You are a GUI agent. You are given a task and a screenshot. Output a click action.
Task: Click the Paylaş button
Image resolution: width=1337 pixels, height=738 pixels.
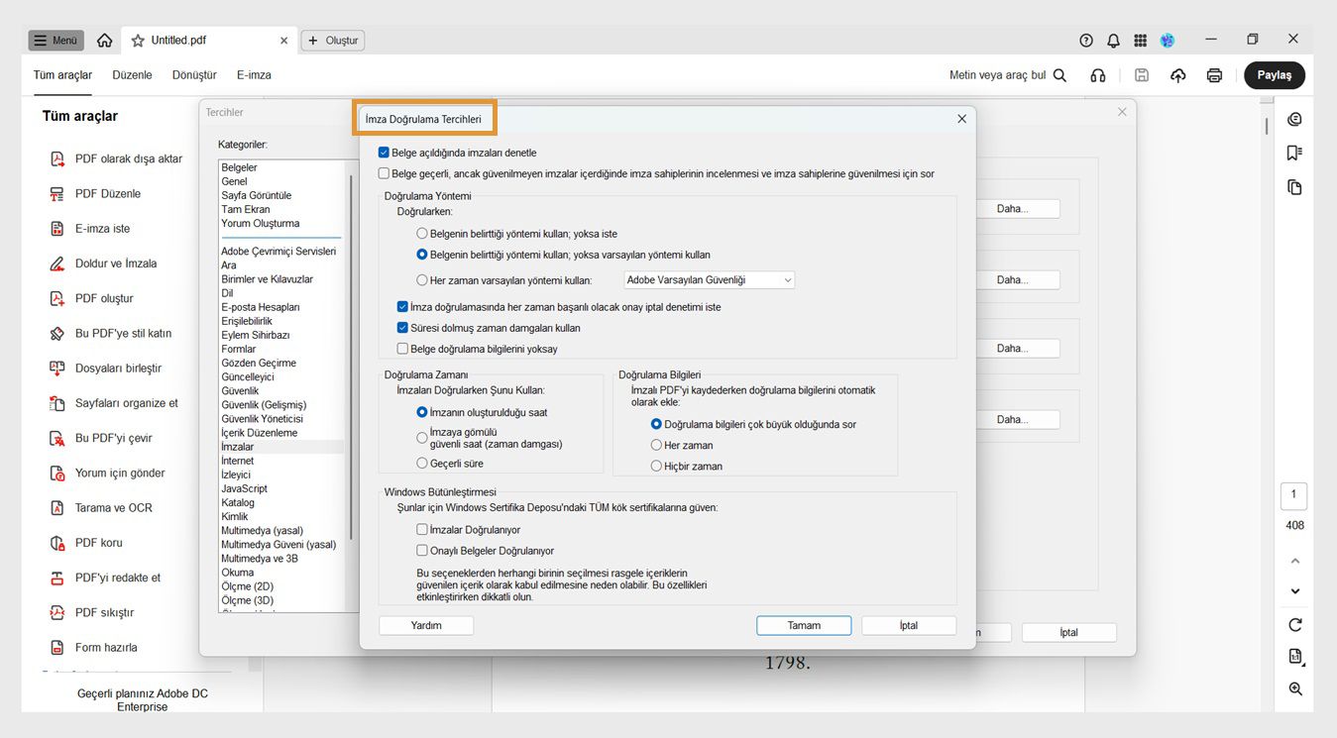1275,75
